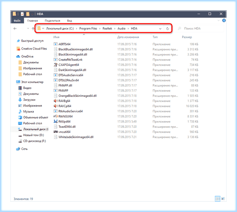
Task: Select the BlackSkinImages64.dll file name
Action: [73, 55]
